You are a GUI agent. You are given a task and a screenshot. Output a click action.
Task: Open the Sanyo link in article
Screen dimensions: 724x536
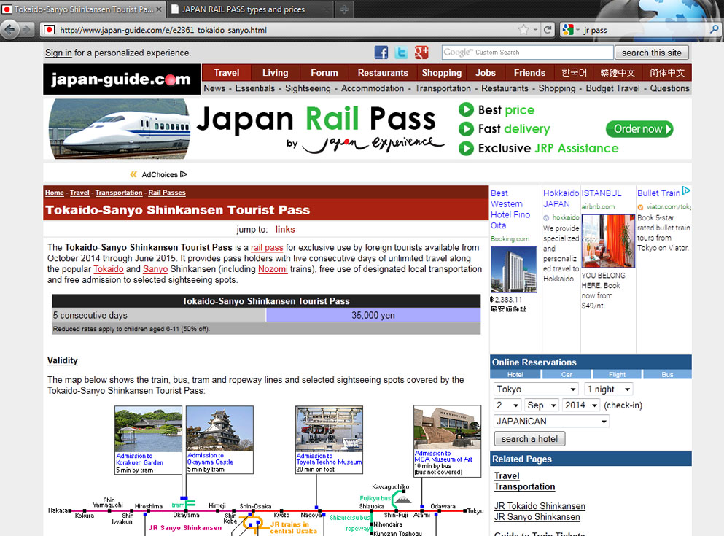pos(155,268)
